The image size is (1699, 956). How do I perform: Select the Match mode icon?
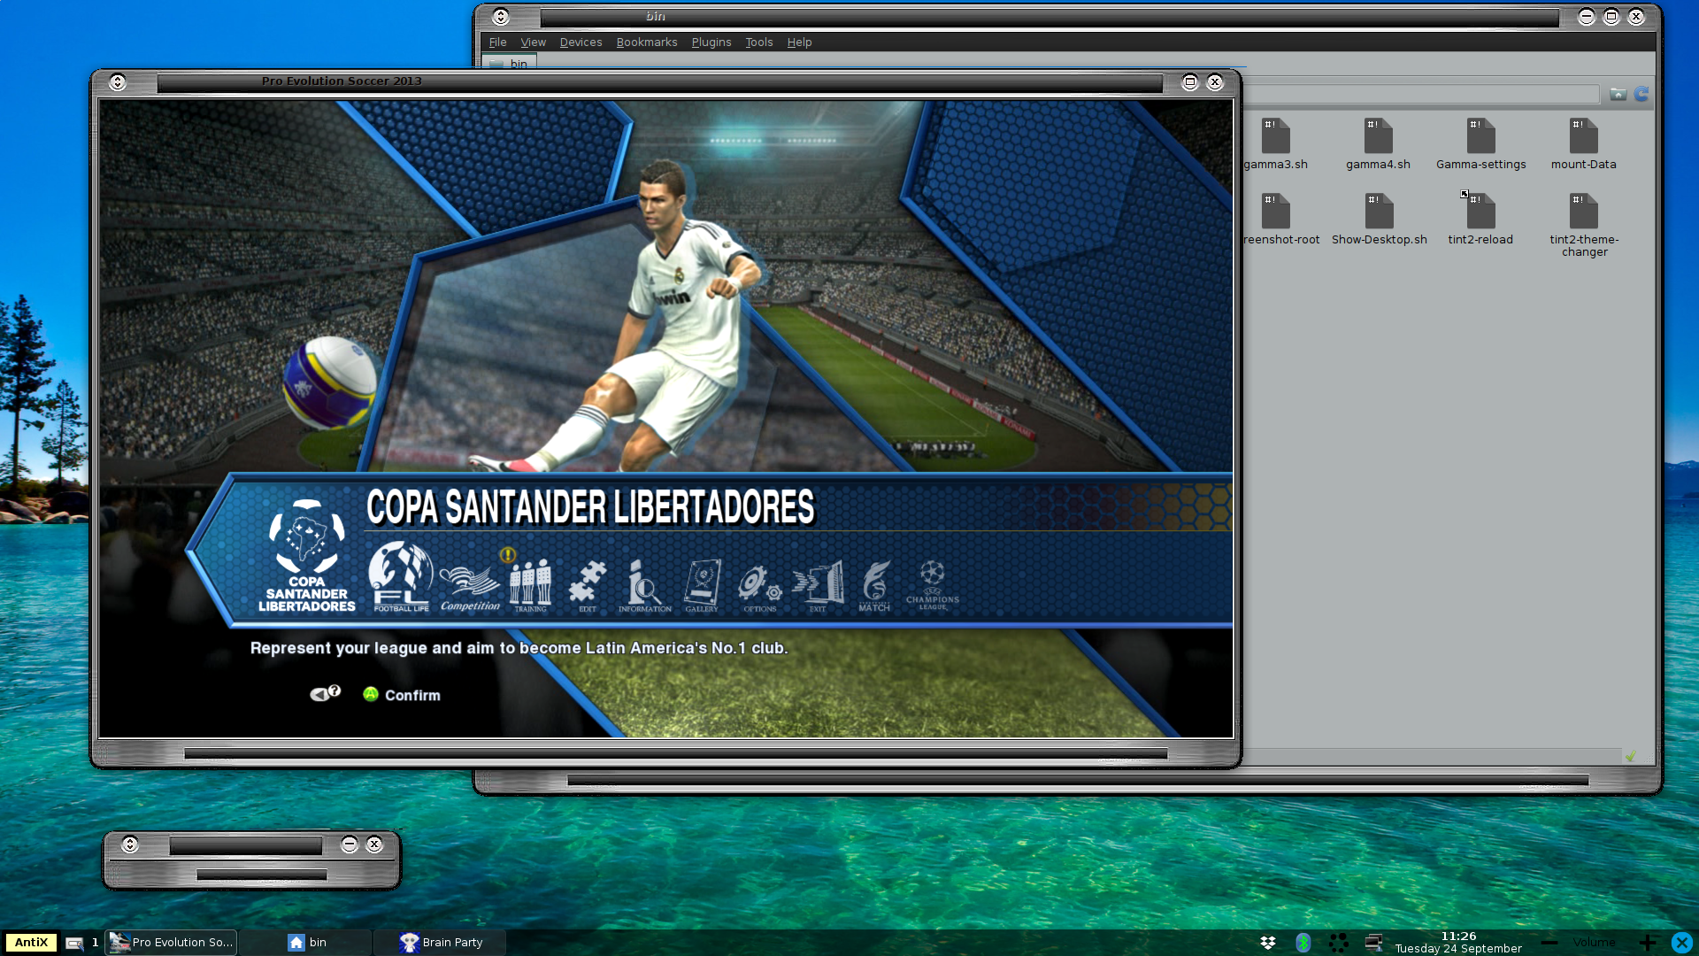coord(874,585)
